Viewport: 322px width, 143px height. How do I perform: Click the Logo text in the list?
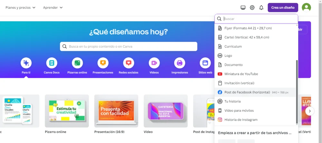click(x=228, y=56)
